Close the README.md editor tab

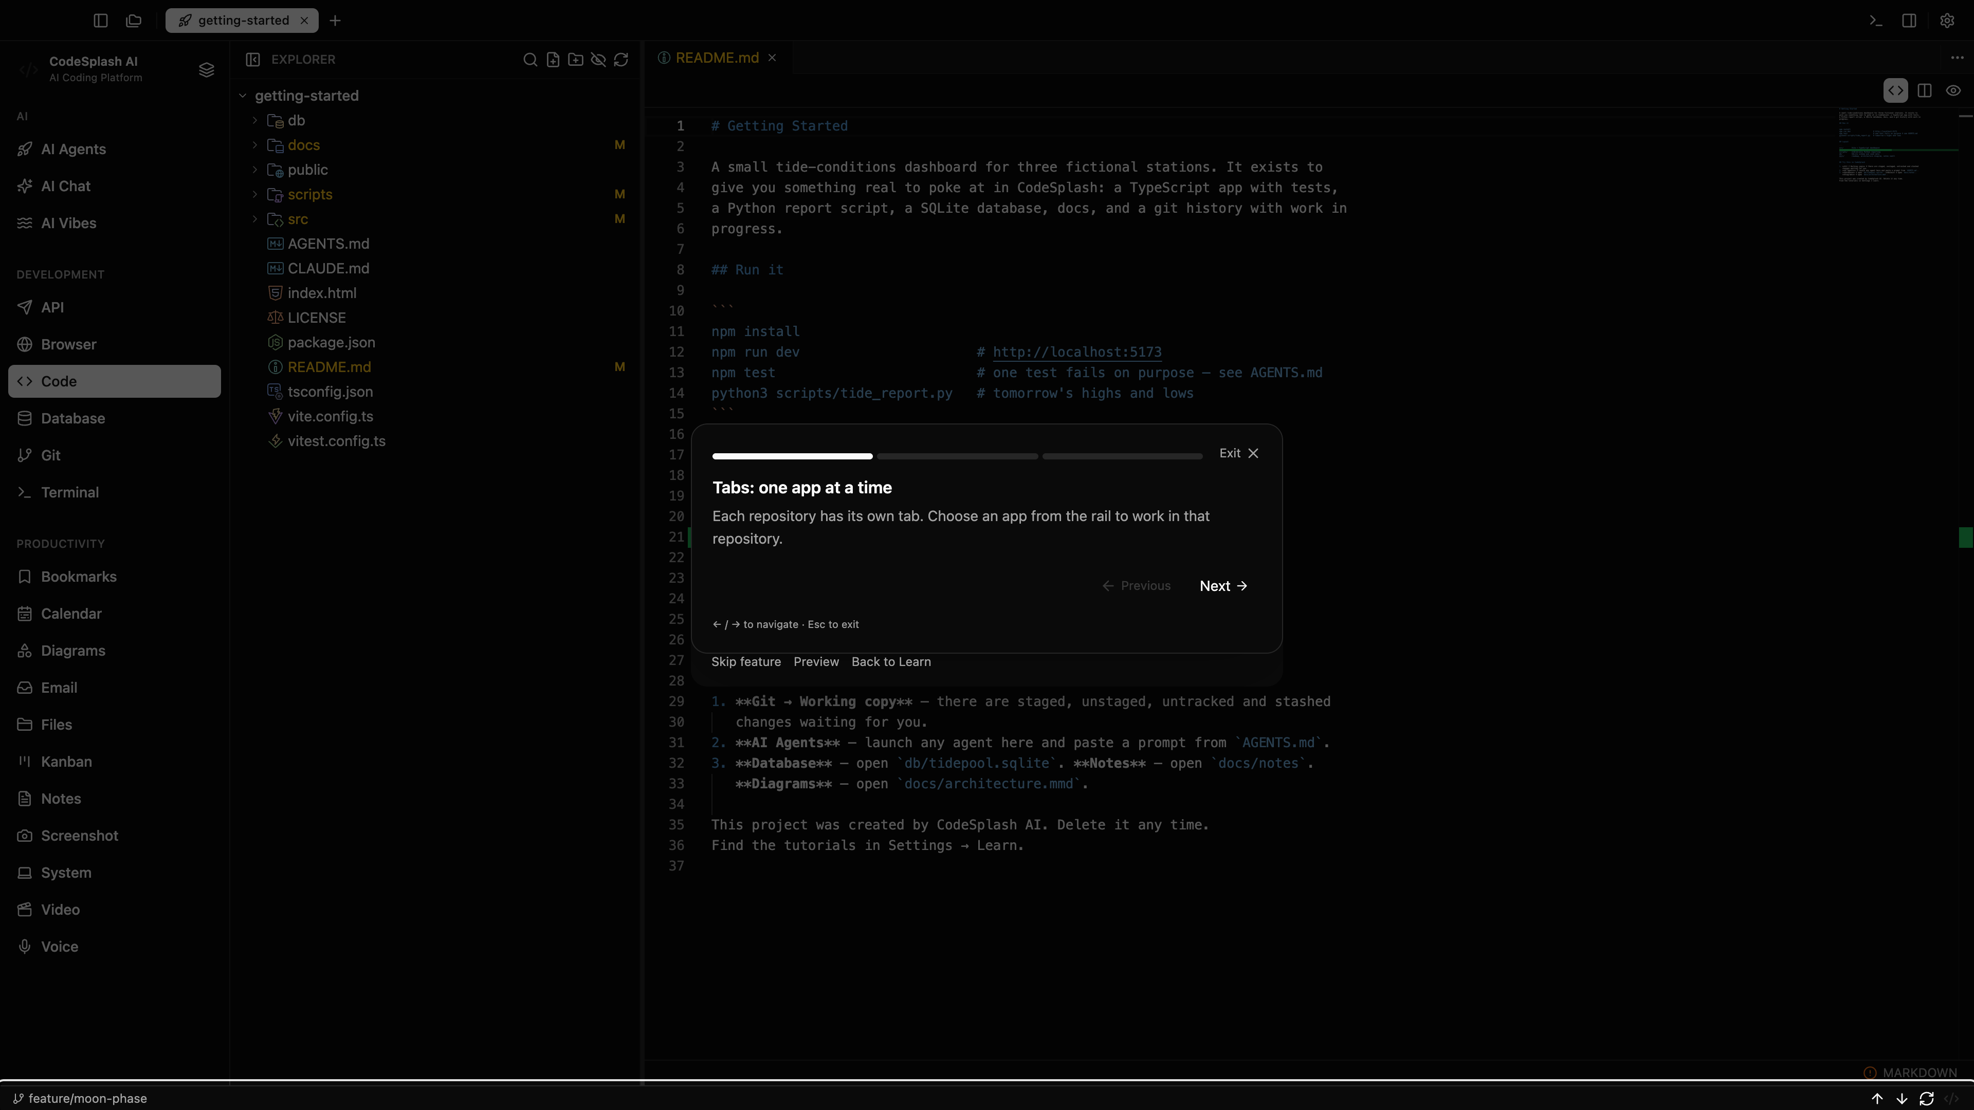click(x=773, y=58)
